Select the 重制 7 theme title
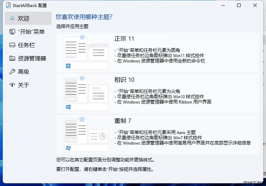Screen dimensions: 266x186 123,121
